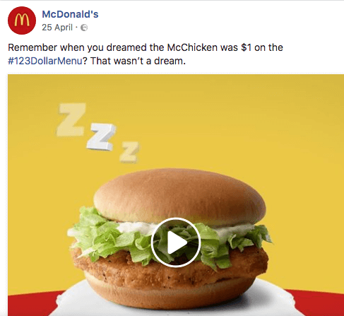
Task: Click the smallest Z letter above the bun
Action: click(x=129, y=152)
